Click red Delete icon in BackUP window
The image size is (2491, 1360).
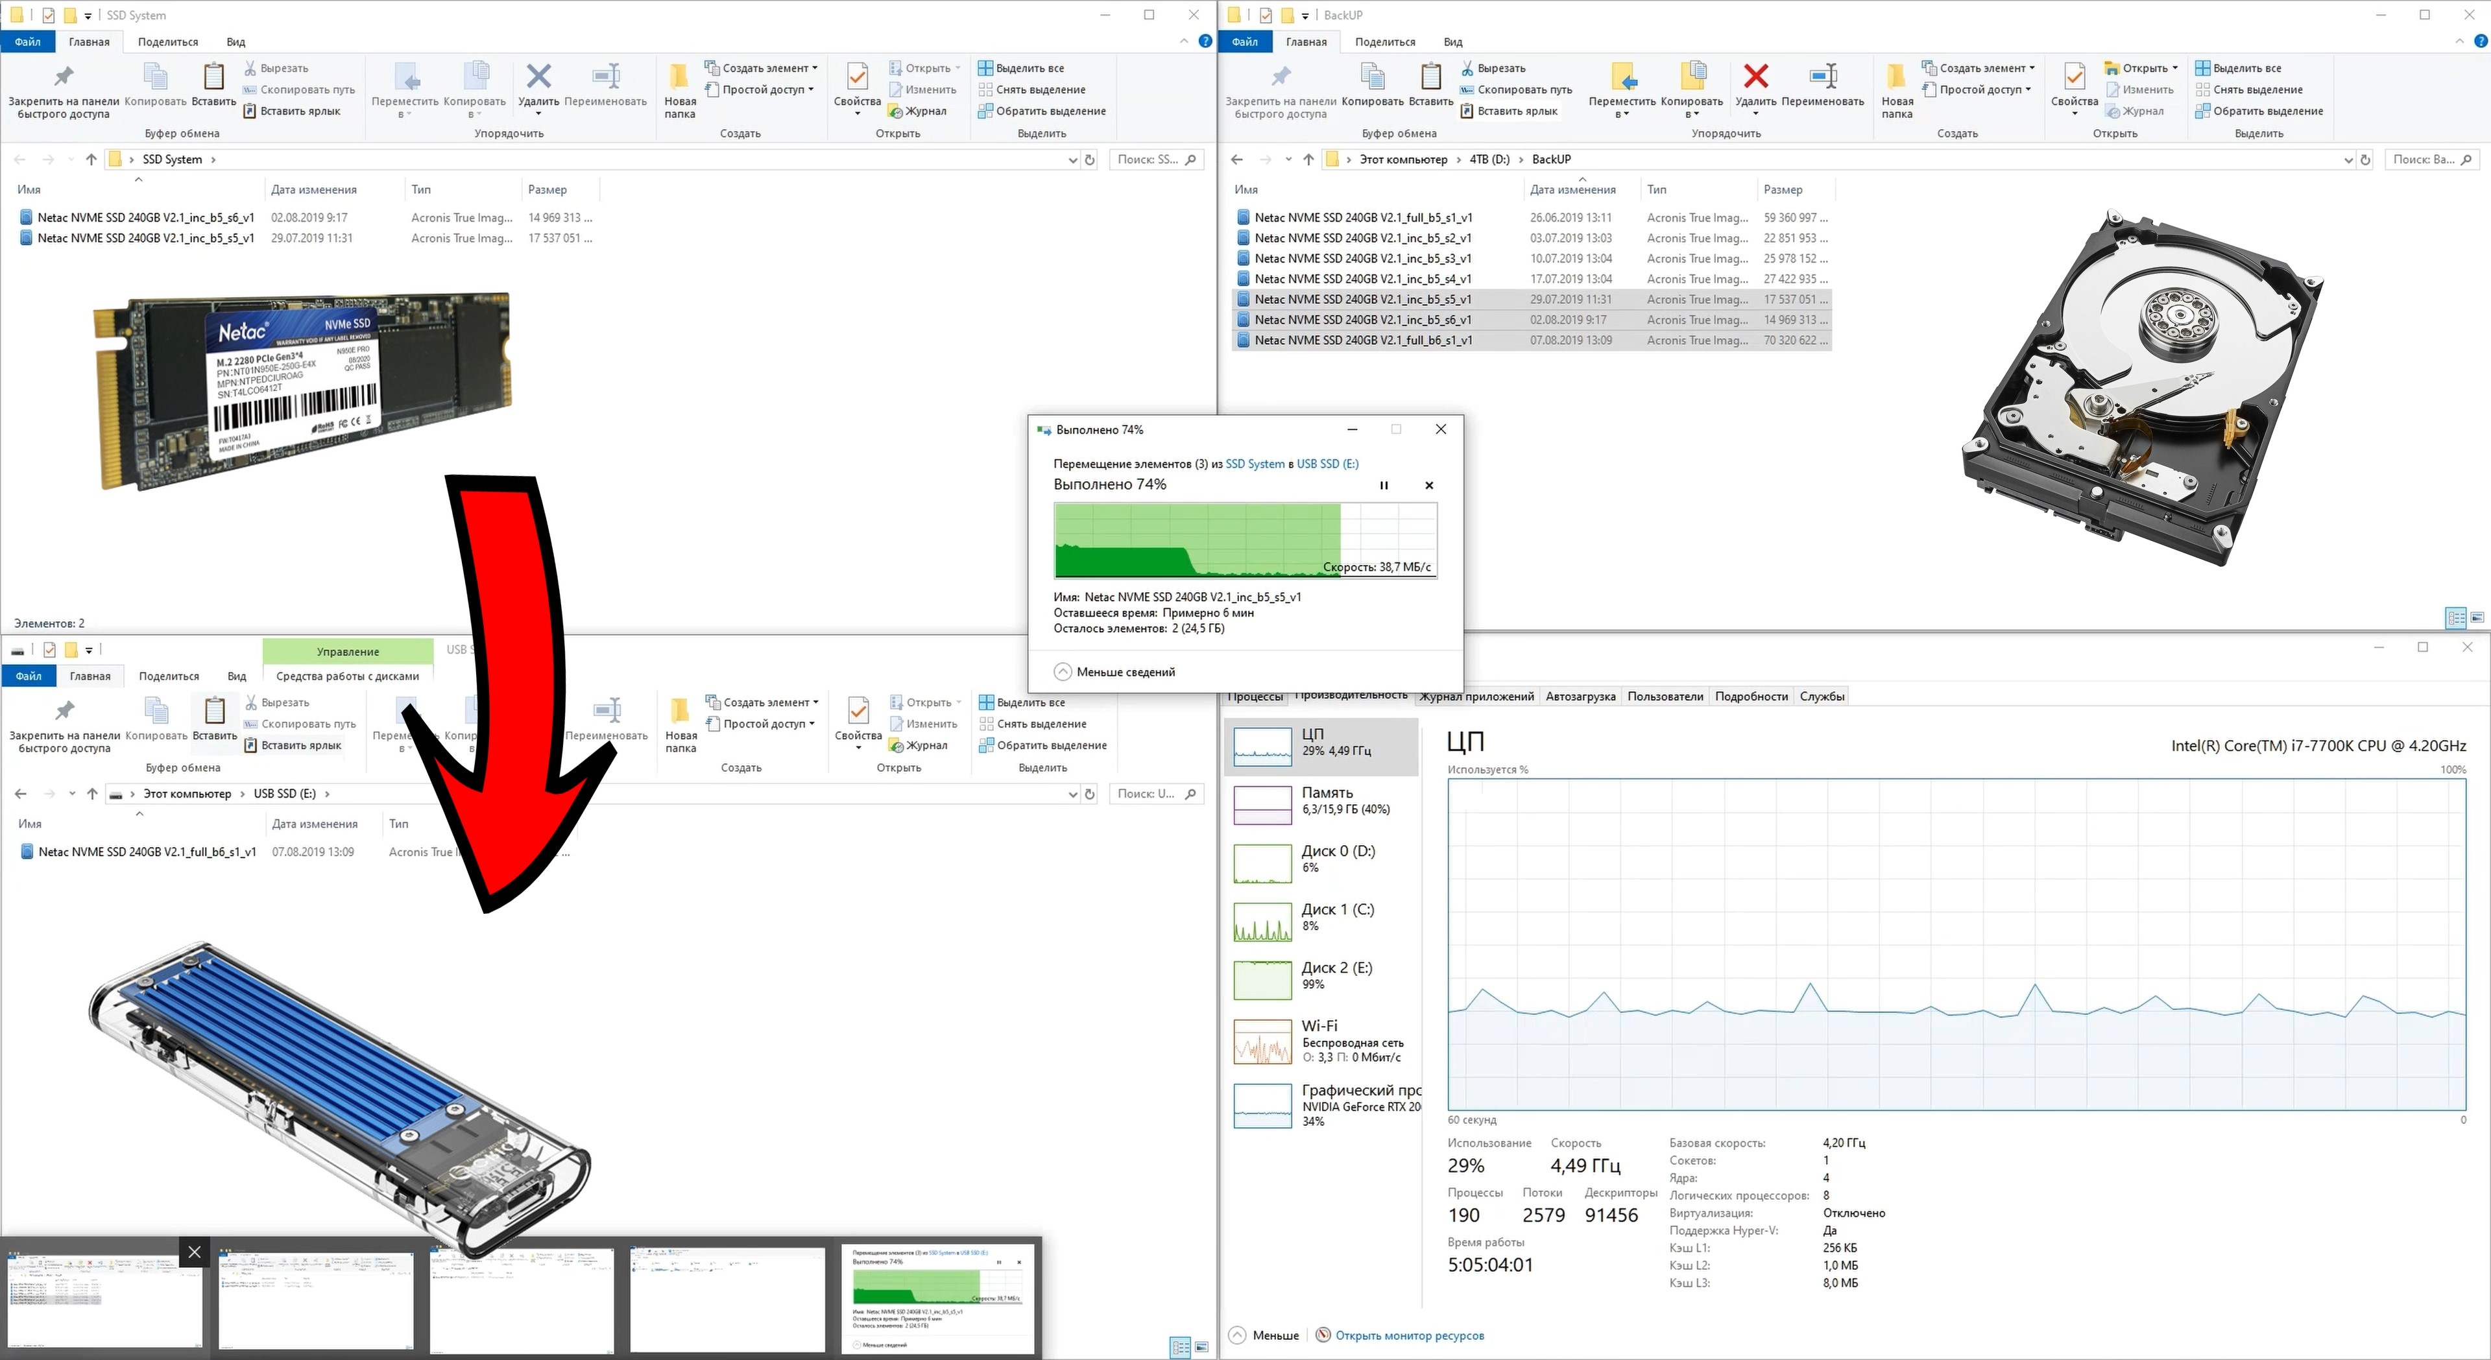coord(1755,77)
